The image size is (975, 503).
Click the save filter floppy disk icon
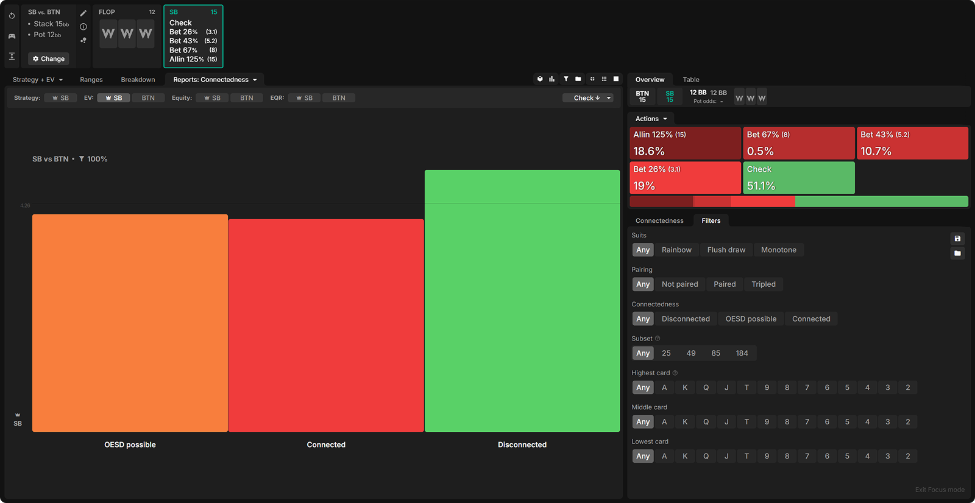click(x=957, y=239)
